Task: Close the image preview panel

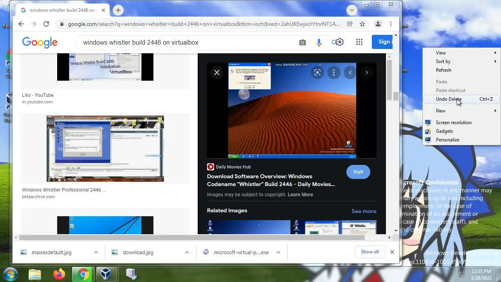Action: pyautogui.click(x=217, y=72)
